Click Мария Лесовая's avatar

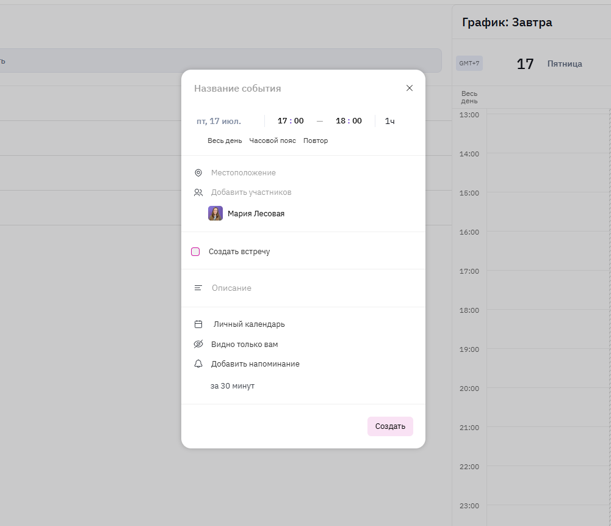tap(215, 213)
